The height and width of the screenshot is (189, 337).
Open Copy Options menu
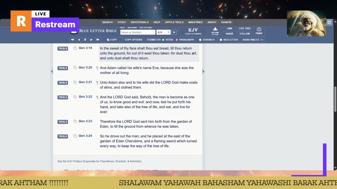coord(133,40)
